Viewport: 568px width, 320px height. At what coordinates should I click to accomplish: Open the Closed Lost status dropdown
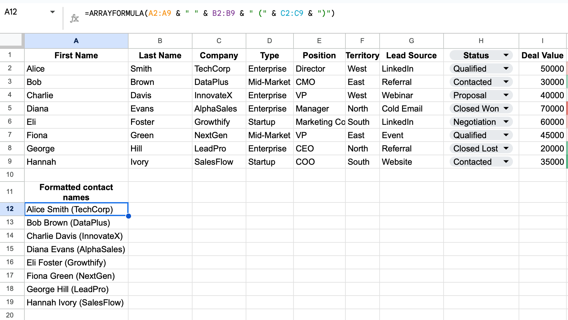[506, 149]
